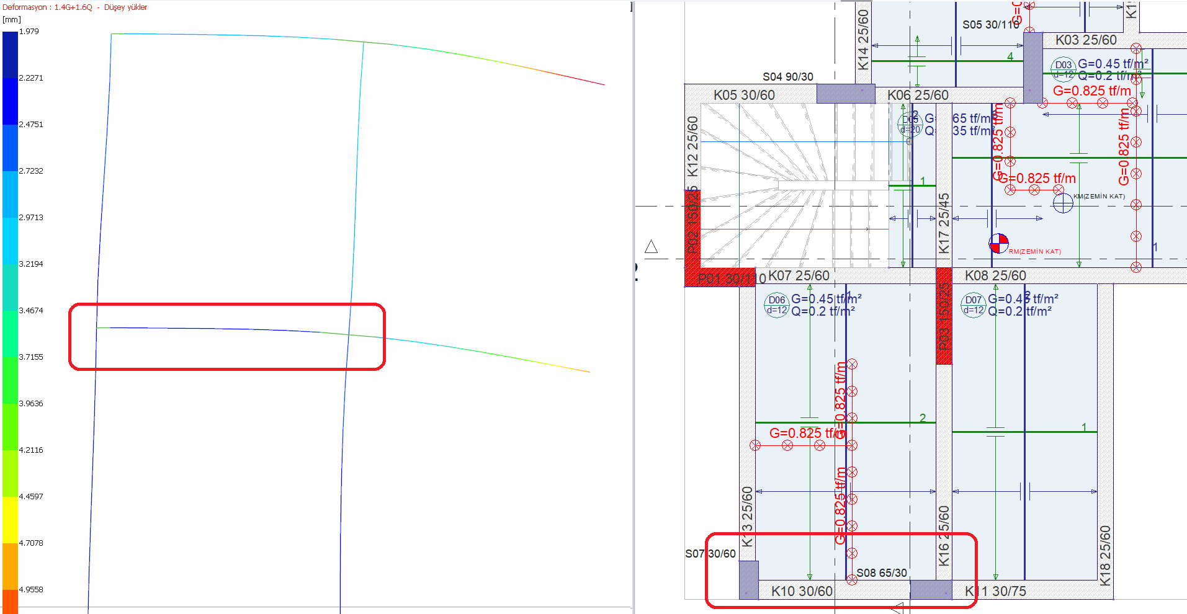This screenshot has height=614, width=1187.
Task: Click the [mm] unit label
Action: pyautogui.click(x=12, y=20)
